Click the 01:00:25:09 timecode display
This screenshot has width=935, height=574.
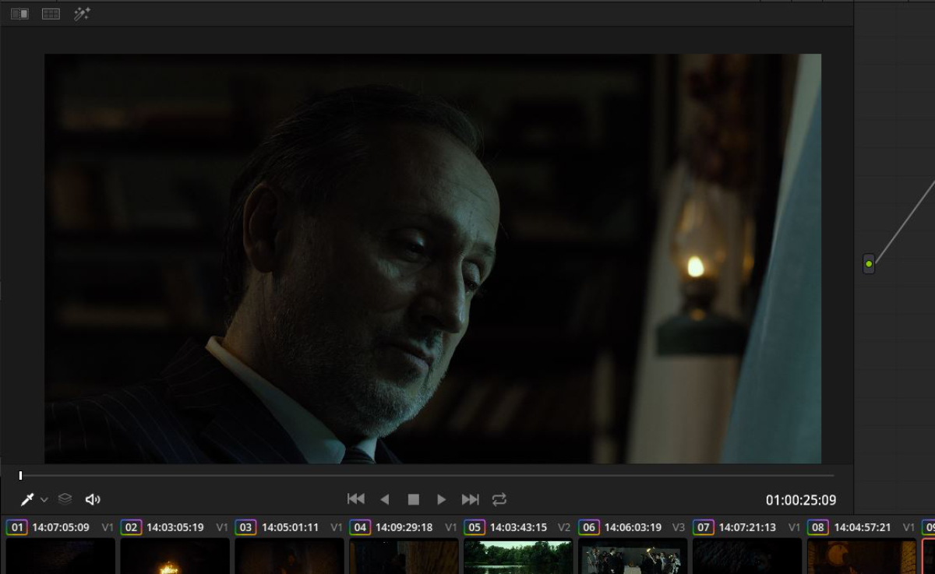[801, 500]
